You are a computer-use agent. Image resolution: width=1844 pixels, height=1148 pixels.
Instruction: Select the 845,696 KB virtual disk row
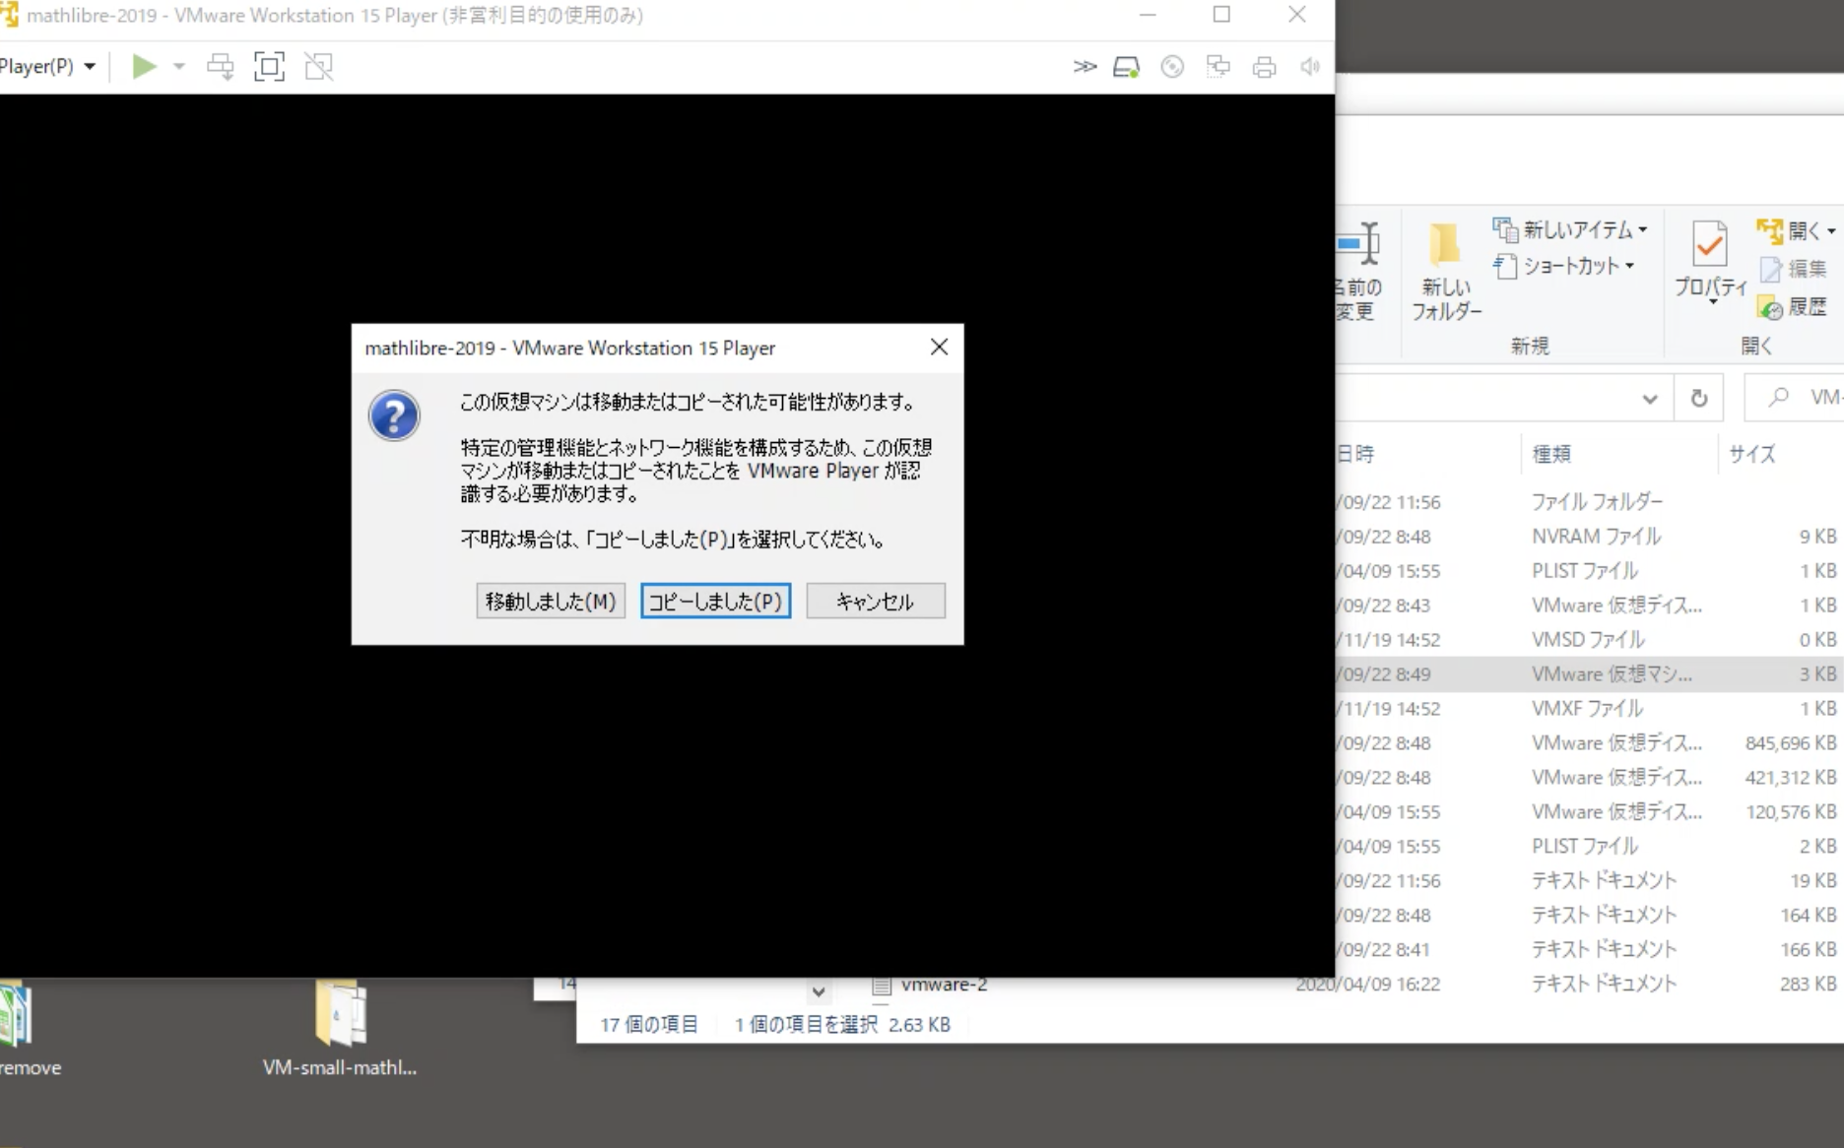tap(1590, 743)
